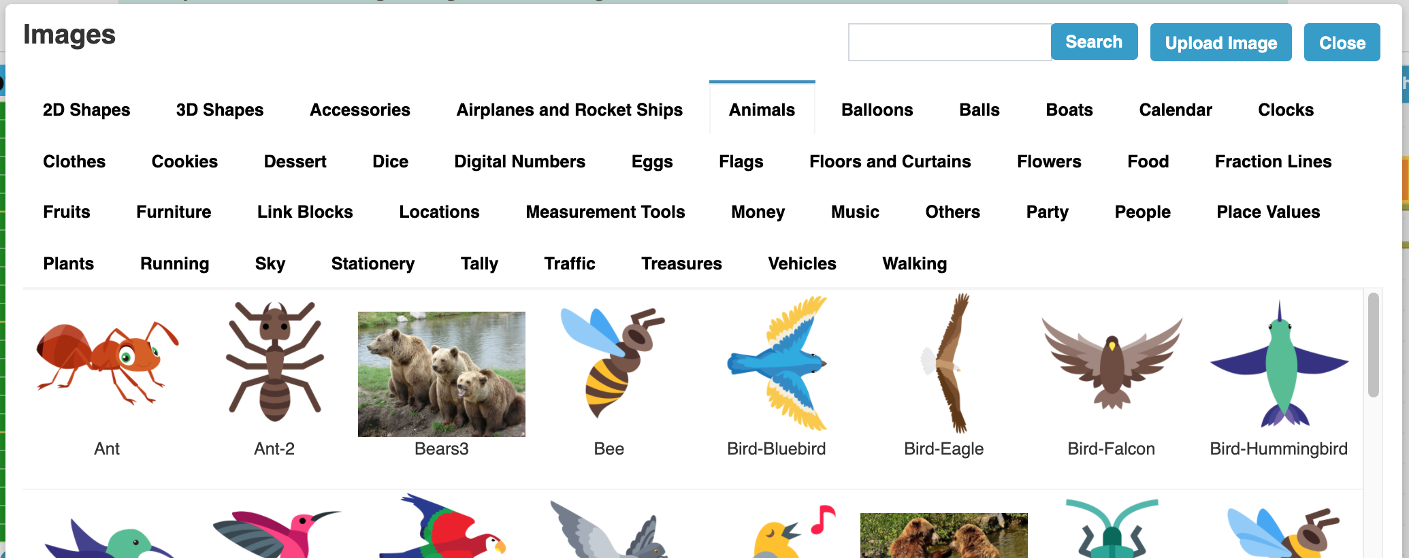Switch to the Measurement Tools tab
The image size is (1409, 558).
pos(605,212)
